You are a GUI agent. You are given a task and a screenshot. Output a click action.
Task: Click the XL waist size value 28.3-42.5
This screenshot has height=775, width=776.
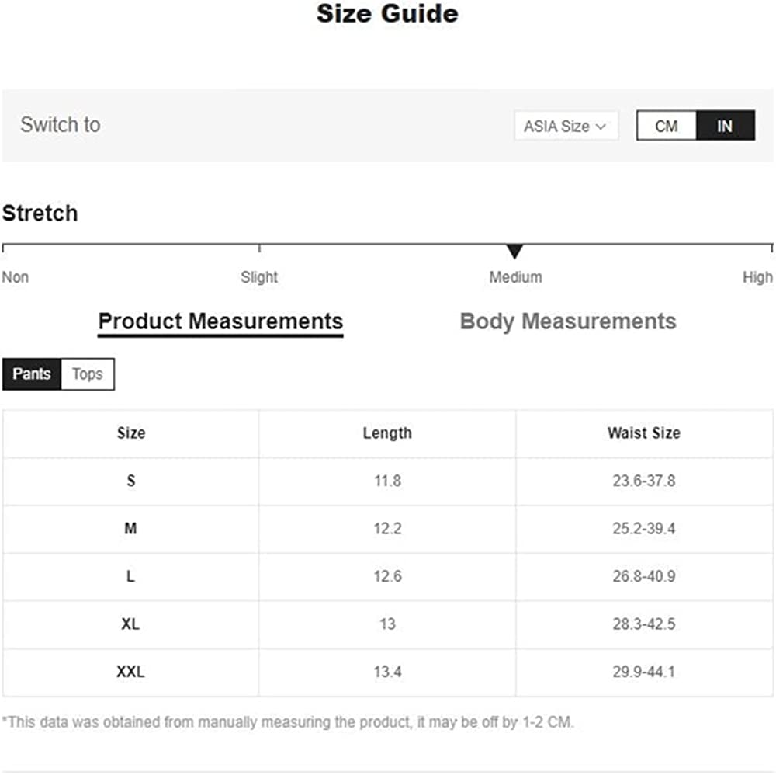tap(643, 624)
